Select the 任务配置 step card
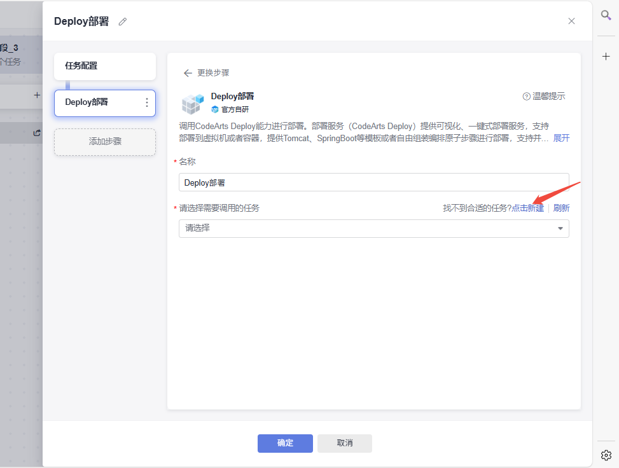 point(105,66)
